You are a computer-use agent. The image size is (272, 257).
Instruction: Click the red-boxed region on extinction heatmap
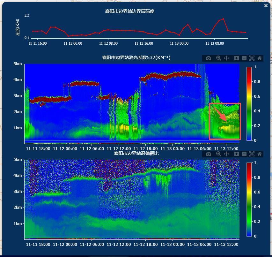click(x=224, y=121)
